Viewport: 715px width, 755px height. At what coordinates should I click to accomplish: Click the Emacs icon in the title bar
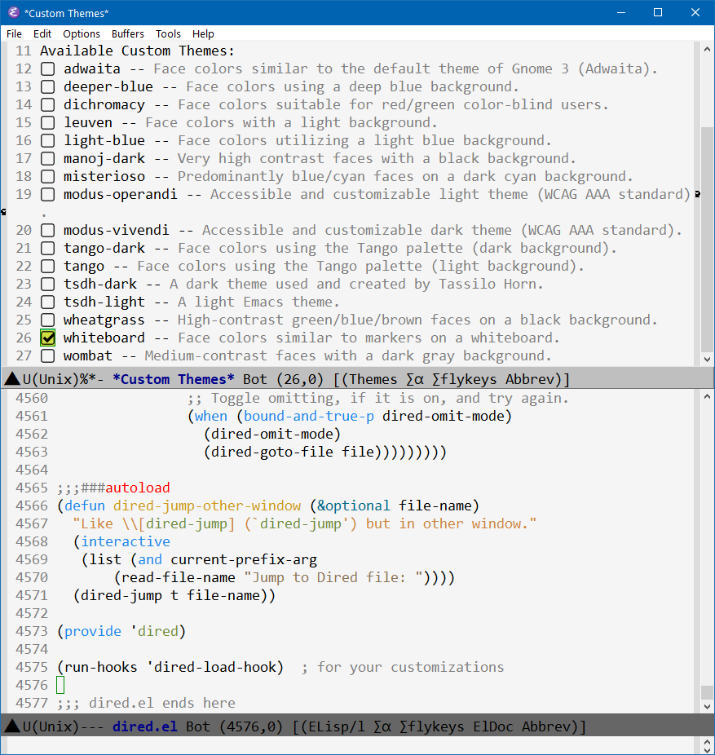pos(14,12)
